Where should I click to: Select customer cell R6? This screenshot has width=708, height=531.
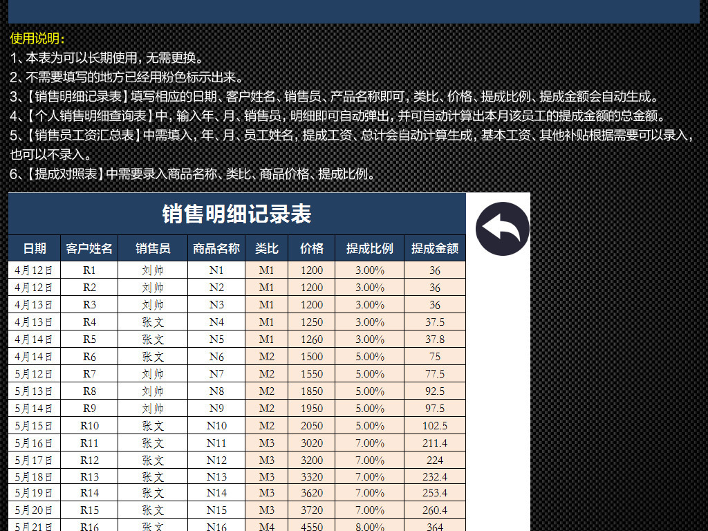pyautogui.click(x=89, y=356)
